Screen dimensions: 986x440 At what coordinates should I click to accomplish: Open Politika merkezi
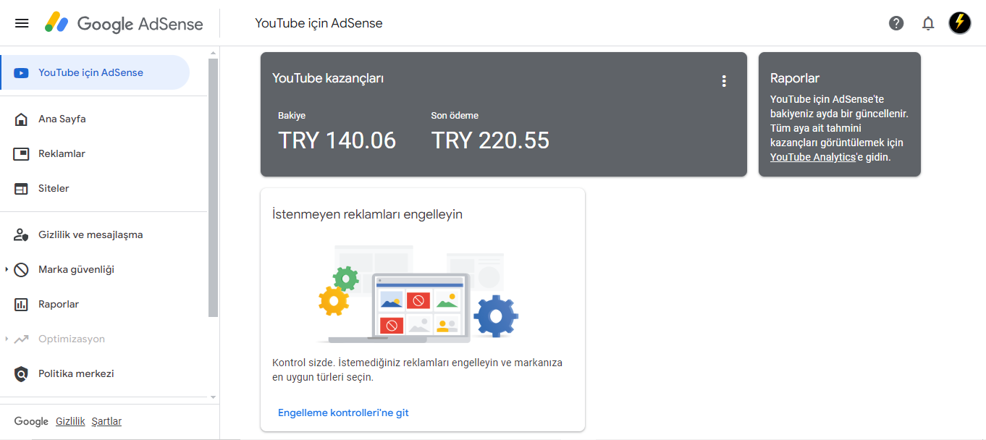click(76, 373)
